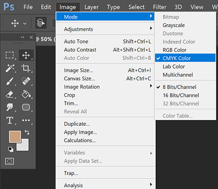Open the Layer menu
218x189 pixels.
coord(92,7)
